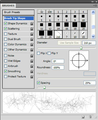Toggle the lock icon for Smoothing
Screen dimensions: 98x120
click(32, 71)
